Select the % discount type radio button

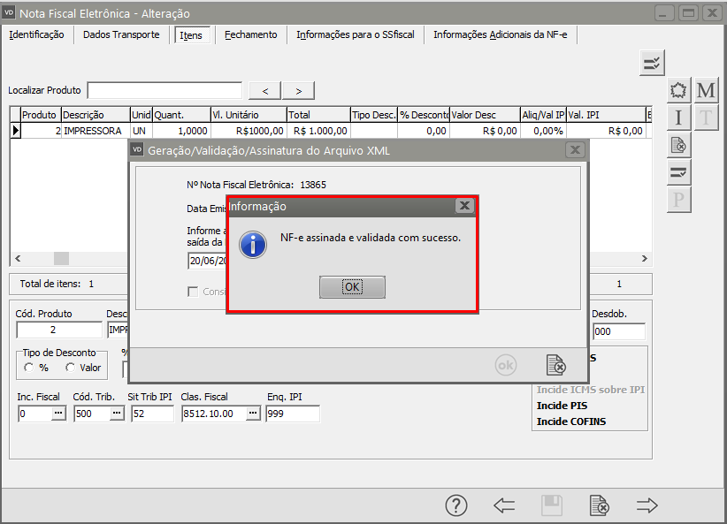29,368
